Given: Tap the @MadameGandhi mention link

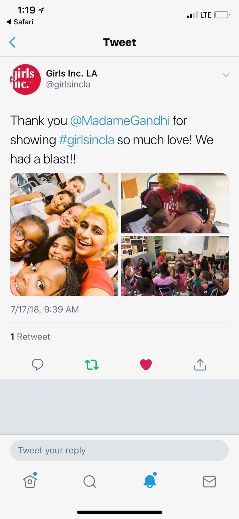Looking at the screenshot, I should click(120, 121).
